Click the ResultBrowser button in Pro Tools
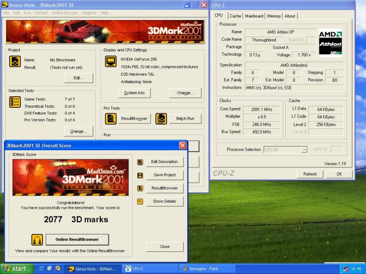 click(134, 119)
